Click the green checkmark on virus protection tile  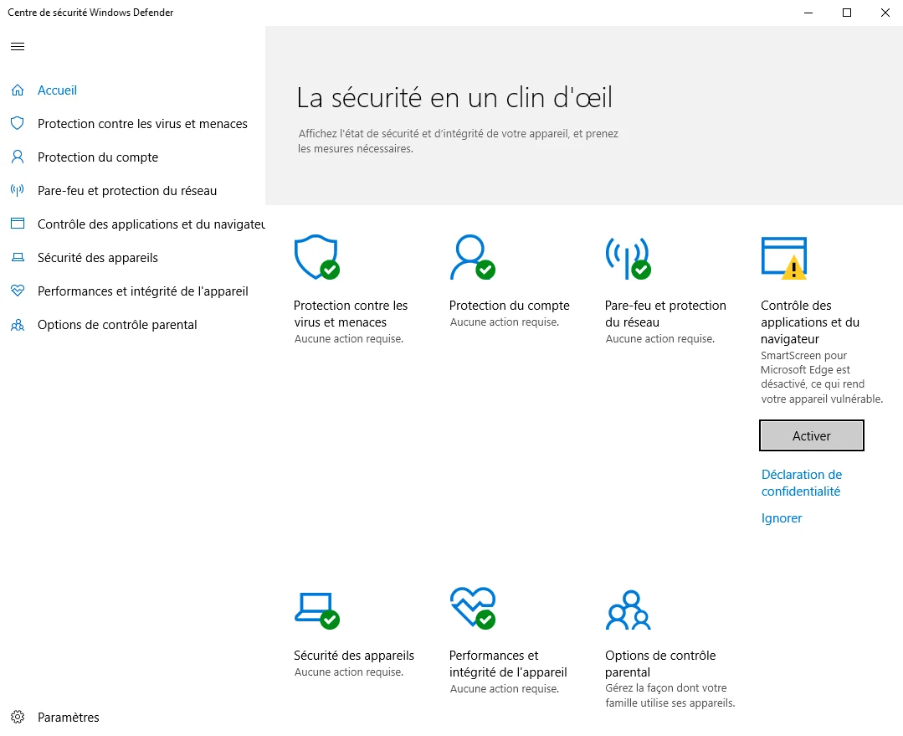[331, 271]
